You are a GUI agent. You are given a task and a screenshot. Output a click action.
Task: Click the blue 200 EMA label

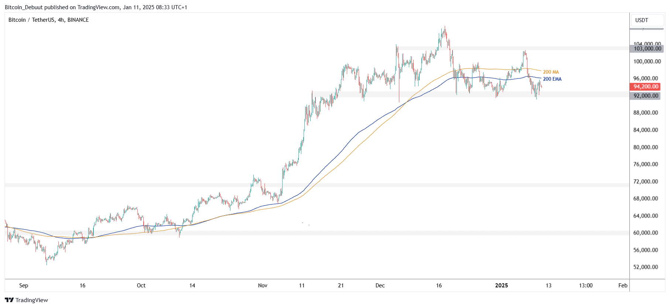click(x=552, y=79)
